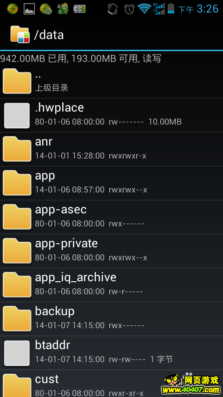Tap the picture notification icon
Viewport: 223px width, 397px height.
29,9
